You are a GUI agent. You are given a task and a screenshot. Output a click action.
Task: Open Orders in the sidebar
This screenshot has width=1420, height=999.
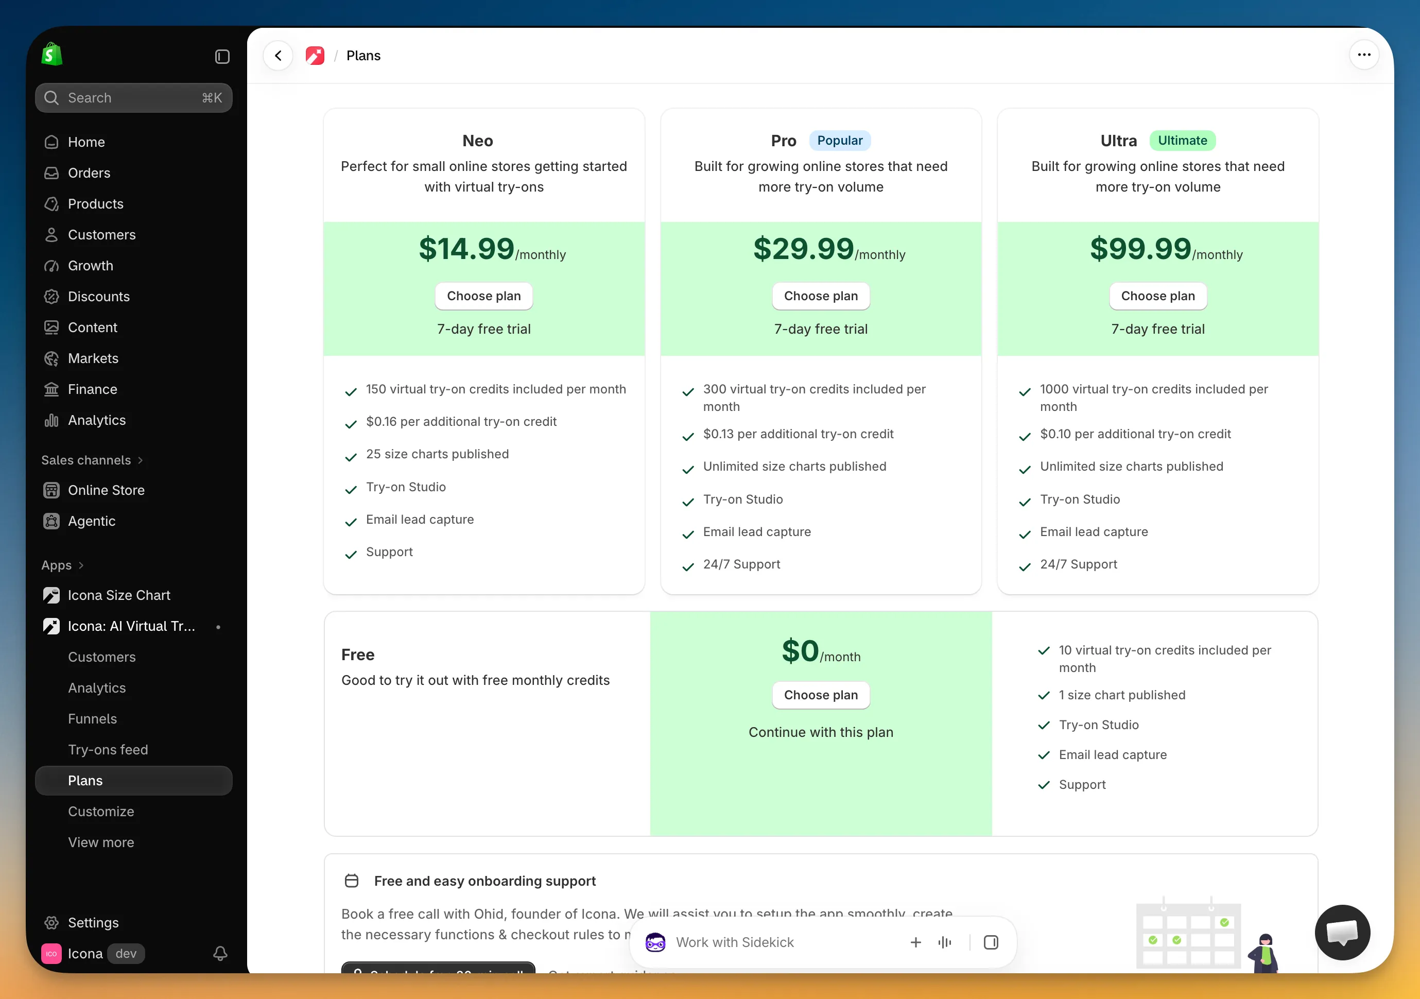[x=133, y=173]
